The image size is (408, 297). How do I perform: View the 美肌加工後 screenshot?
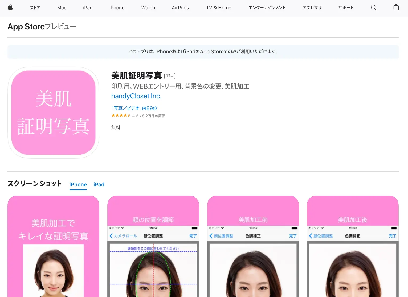tap(353, 246)
